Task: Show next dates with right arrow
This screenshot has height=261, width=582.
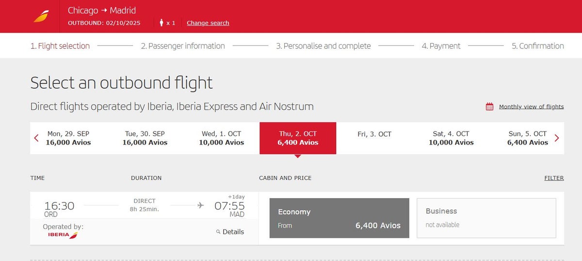Action: (x=556, y=138)
